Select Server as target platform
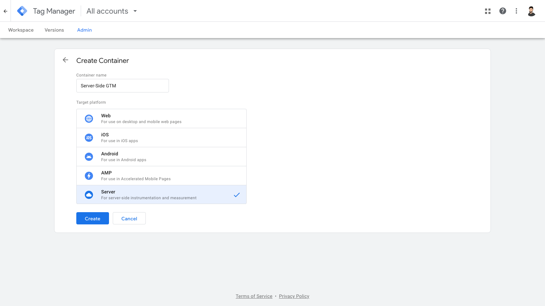 161,195
